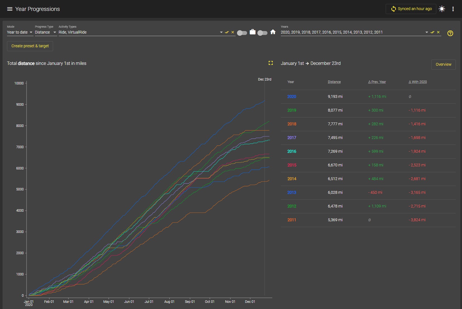The height and width of the screenshot is (309, 462).
Task: Clear activity types with X icon
Action: pos(233,32)
